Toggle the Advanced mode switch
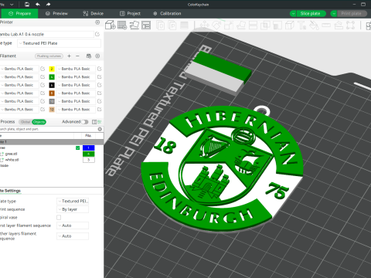Viewport: 371px width, 278px height. tap(85, 122)
